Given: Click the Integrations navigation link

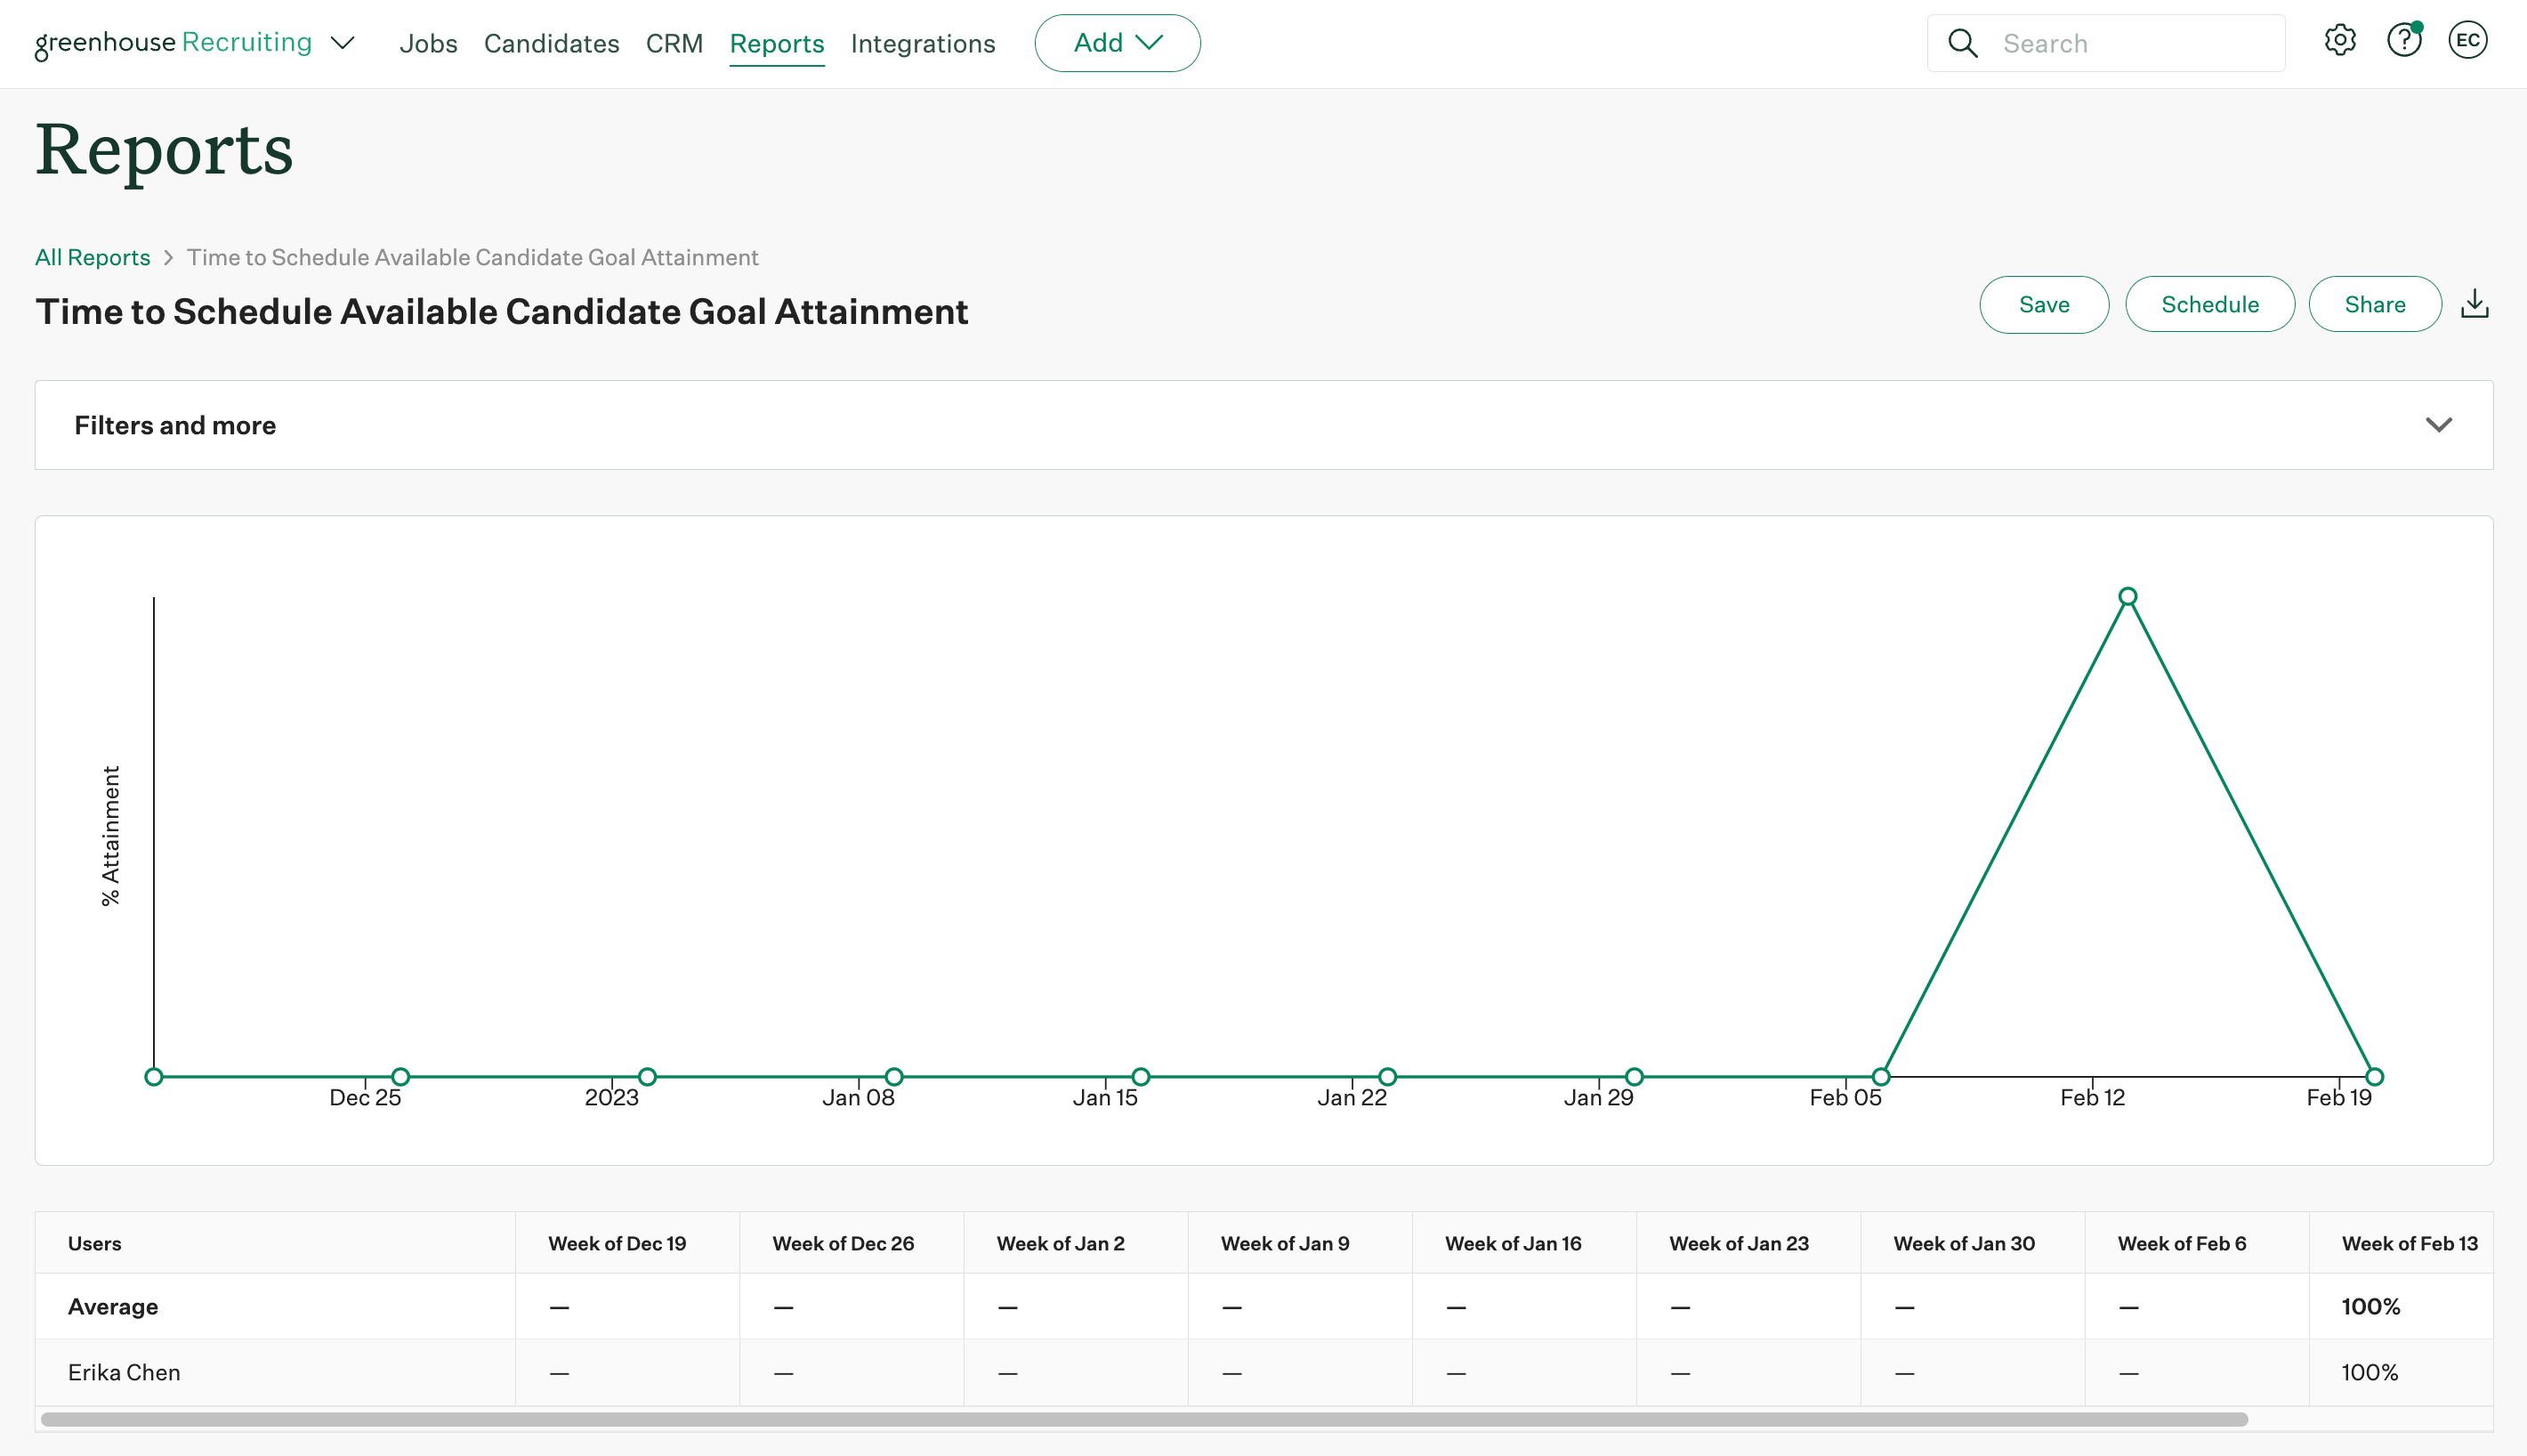Looking at the screenshot, I should point(924,42).
